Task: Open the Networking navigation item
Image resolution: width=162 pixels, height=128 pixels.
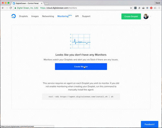Action: click(x=48, y=16)
